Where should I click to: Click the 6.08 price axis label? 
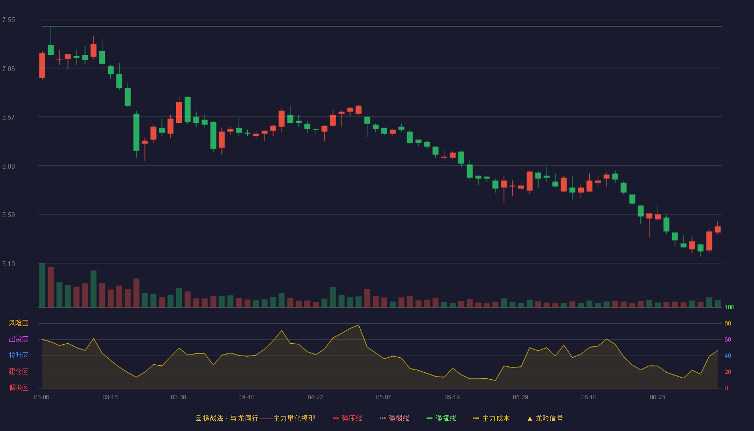(x=9, y=166)
